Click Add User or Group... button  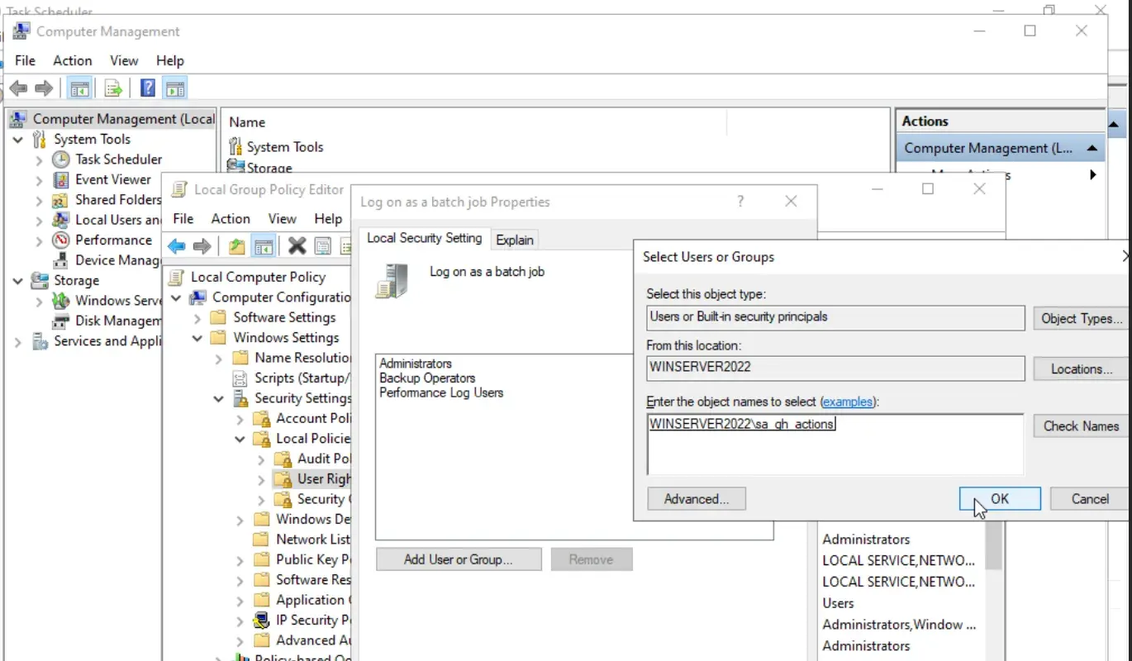tap(459, 559)
